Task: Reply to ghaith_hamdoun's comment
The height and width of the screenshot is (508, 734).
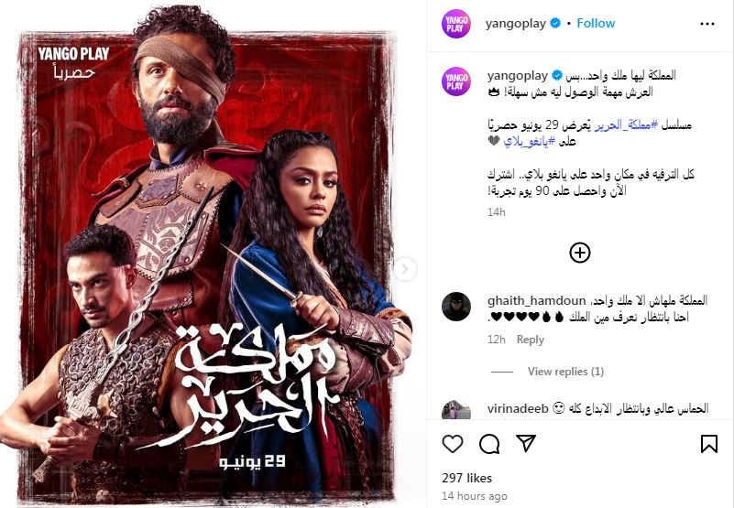Action: (530, 340)
